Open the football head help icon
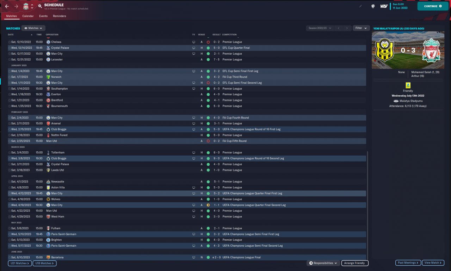 point(373,6)
